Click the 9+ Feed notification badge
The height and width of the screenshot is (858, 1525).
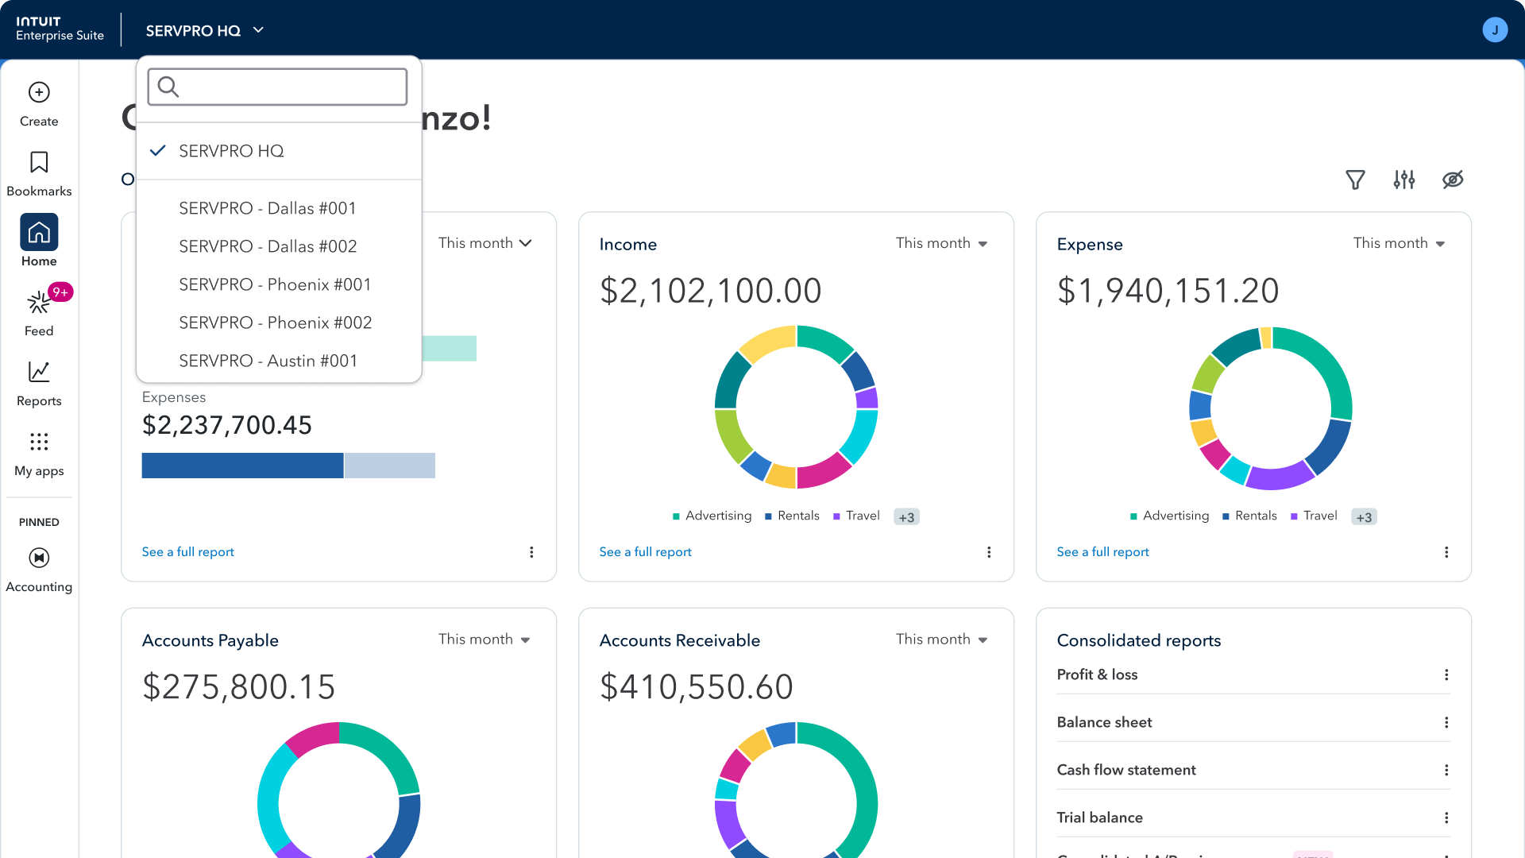60,292
